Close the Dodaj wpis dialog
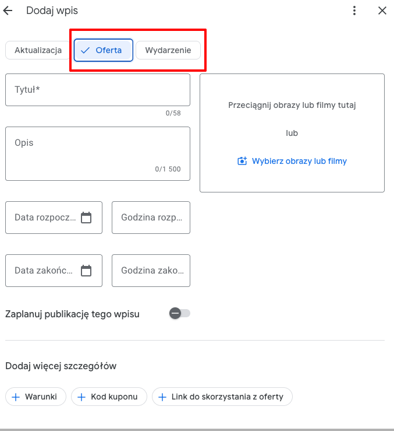Screen dimensions: 394x431 382,10
